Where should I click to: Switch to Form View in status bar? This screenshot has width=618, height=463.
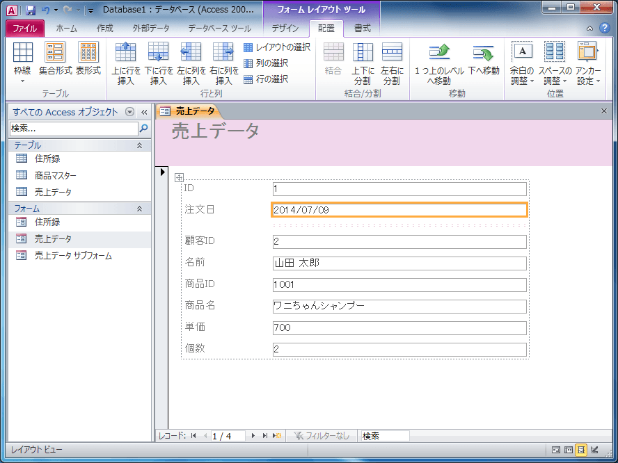tap(556, 450)
